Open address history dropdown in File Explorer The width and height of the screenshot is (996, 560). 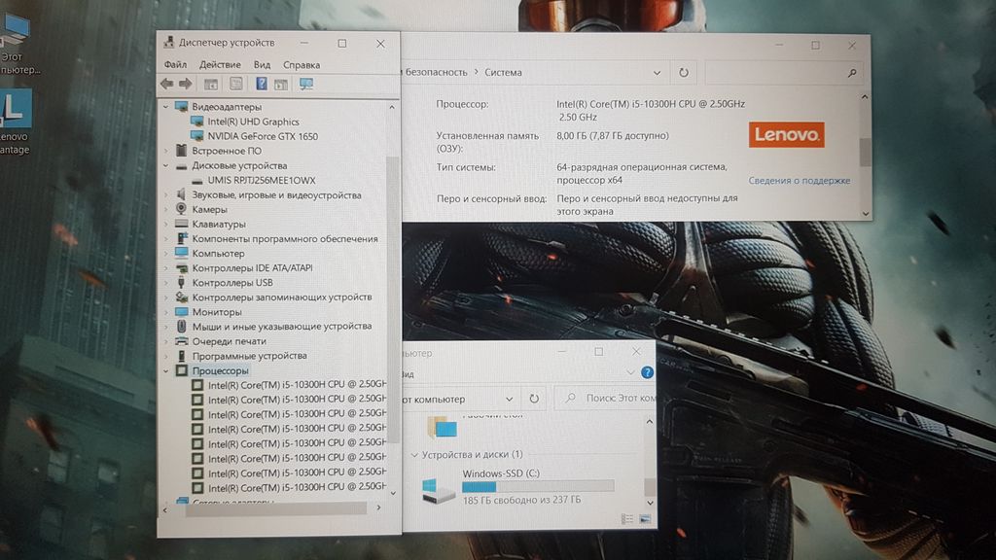point(509,399)
